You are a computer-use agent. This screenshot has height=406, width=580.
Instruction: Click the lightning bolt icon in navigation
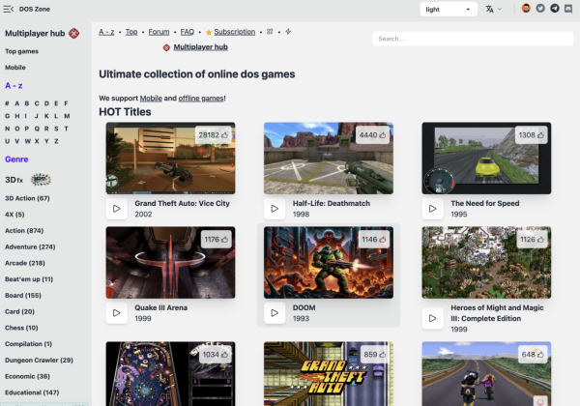288,32
